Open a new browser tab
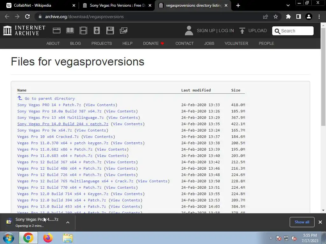Viewport: 326px width, 244px height. tap(238, 5)
